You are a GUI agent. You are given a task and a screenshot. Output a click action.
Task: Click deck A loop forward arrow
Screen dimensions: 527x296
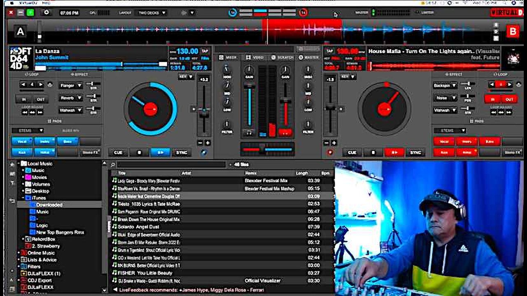tap(42, 85)
